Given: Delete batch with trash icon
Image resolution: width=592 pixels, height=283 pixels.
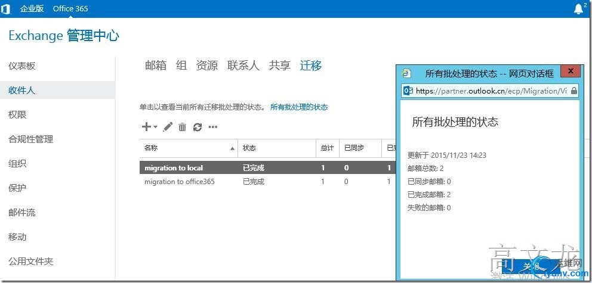Looking at the screenshot, I should tap(183, 127).
